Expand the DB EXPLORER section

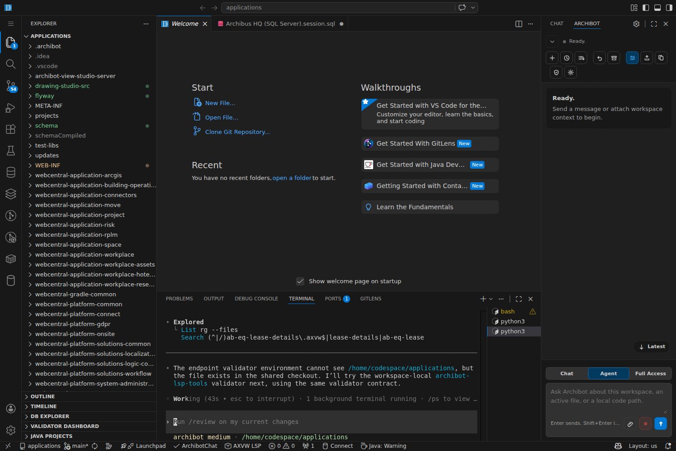[89, 416]
